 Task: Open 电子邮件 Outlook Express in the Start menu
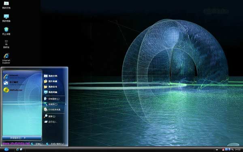pos(14,83)
